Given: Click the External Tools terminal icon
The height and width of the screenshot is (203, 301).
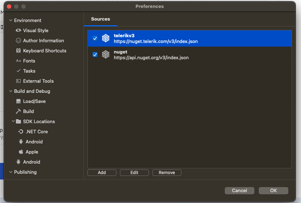Looking at the screenshot, I should (18, 81).
